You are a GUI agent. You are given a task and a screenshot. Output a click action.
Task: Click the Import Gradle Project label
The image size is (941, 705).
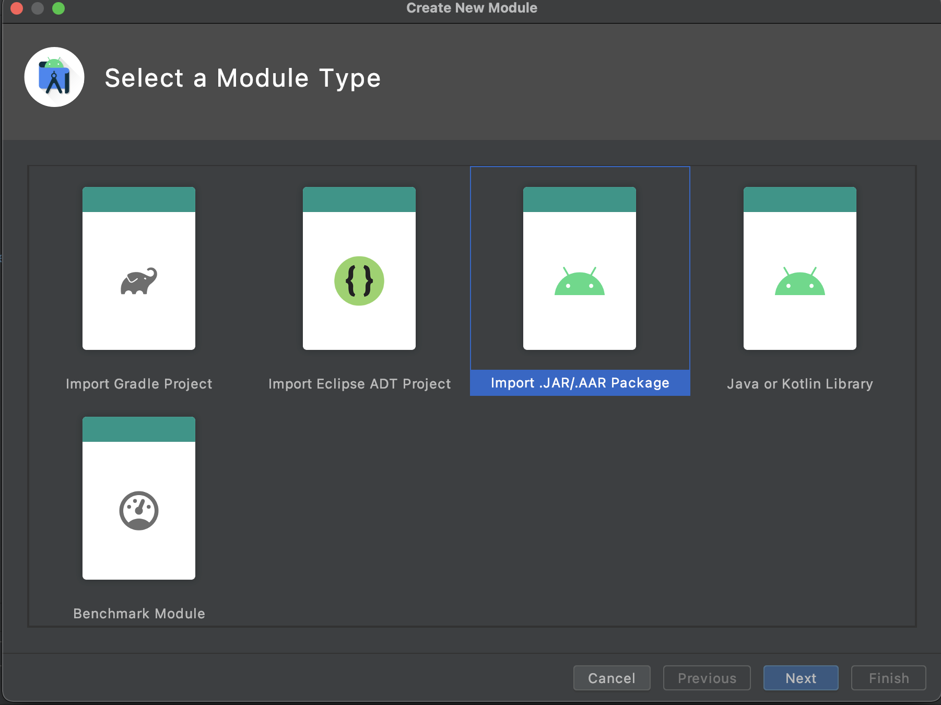[x=139, y=384]
